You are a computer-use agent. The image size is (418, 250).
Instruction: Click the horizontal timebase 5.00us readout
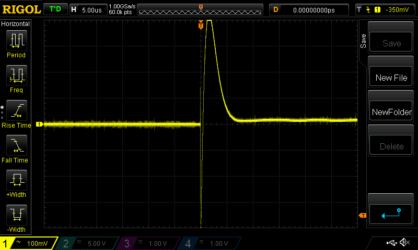[92, 10]
